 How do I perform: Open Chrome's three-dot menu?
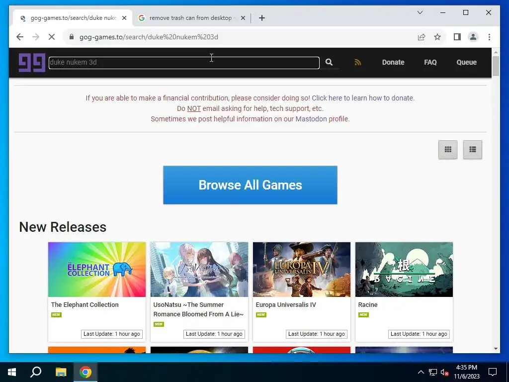pos(489,37)
